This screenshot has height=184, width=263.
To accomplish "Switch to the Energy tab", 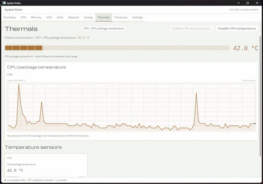I will pos(88,17).
